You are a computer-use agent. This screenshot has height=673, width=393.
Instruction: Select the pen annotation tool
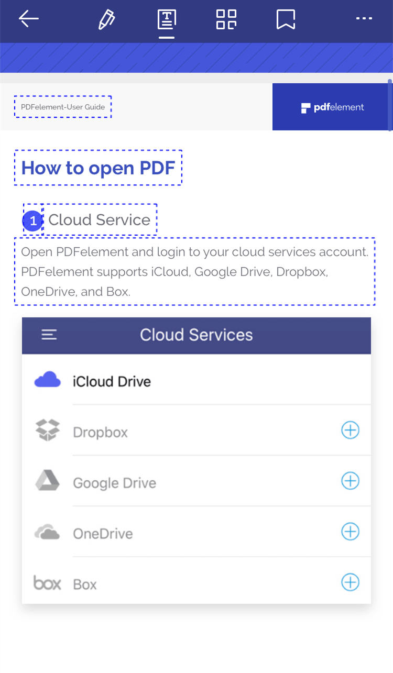click(106, 19)
